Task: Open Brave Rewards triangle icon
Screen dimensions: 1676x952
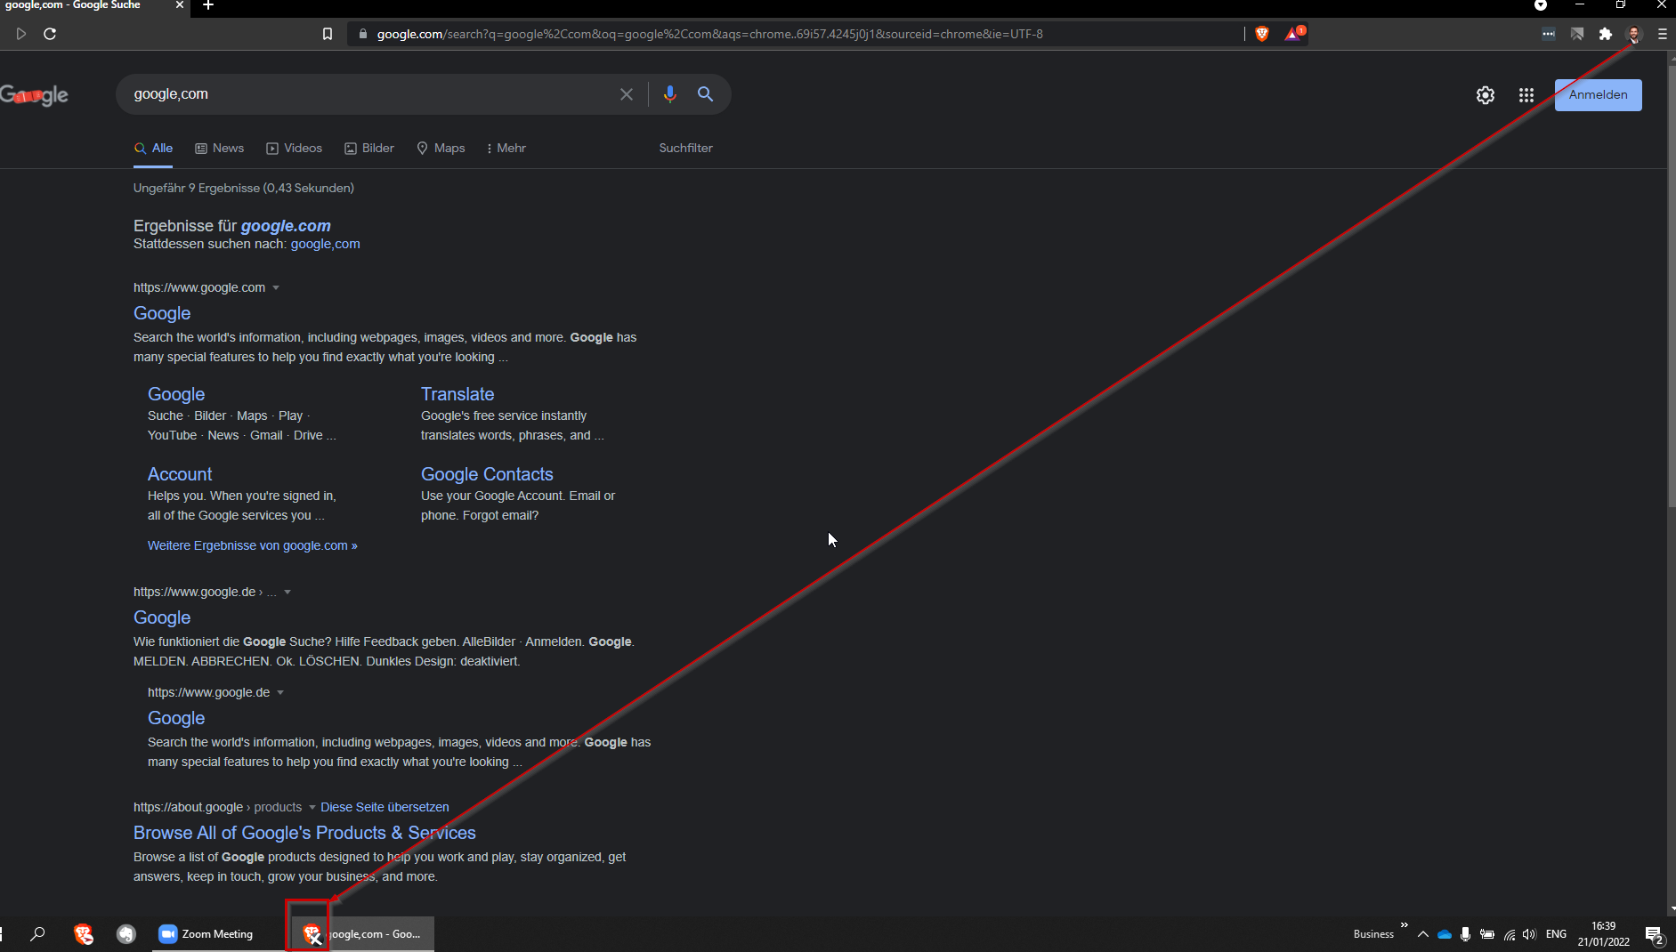Action: point(1294,34)
